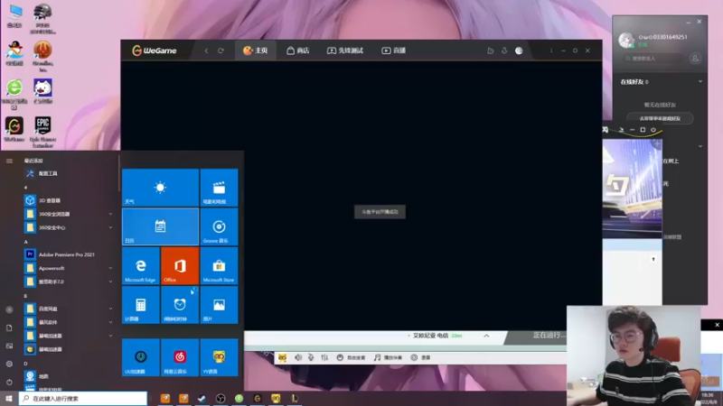Open the Calendar (日历) tile
The height and width of the screenshot is (406, 723).
(161, 226)
